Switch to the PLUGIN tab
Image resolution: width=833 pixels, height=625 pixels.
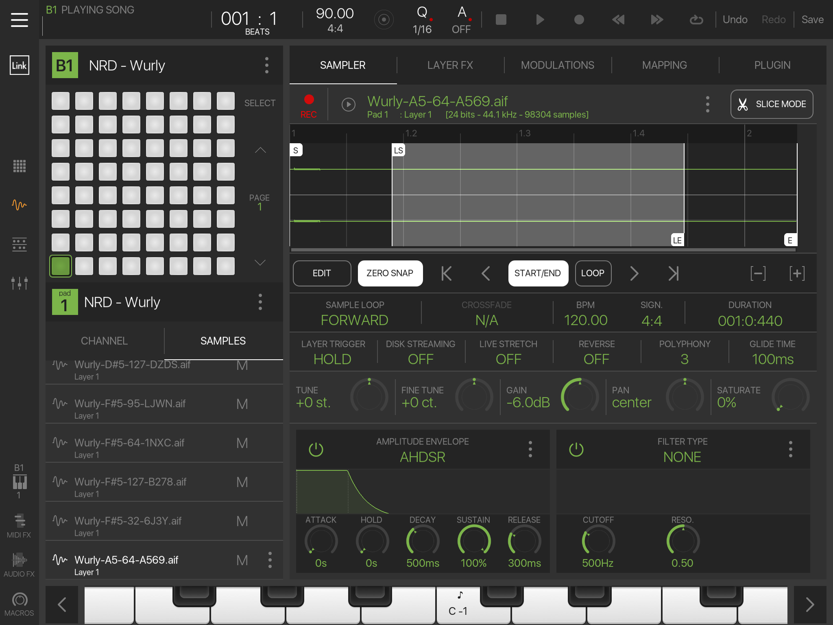772,65
